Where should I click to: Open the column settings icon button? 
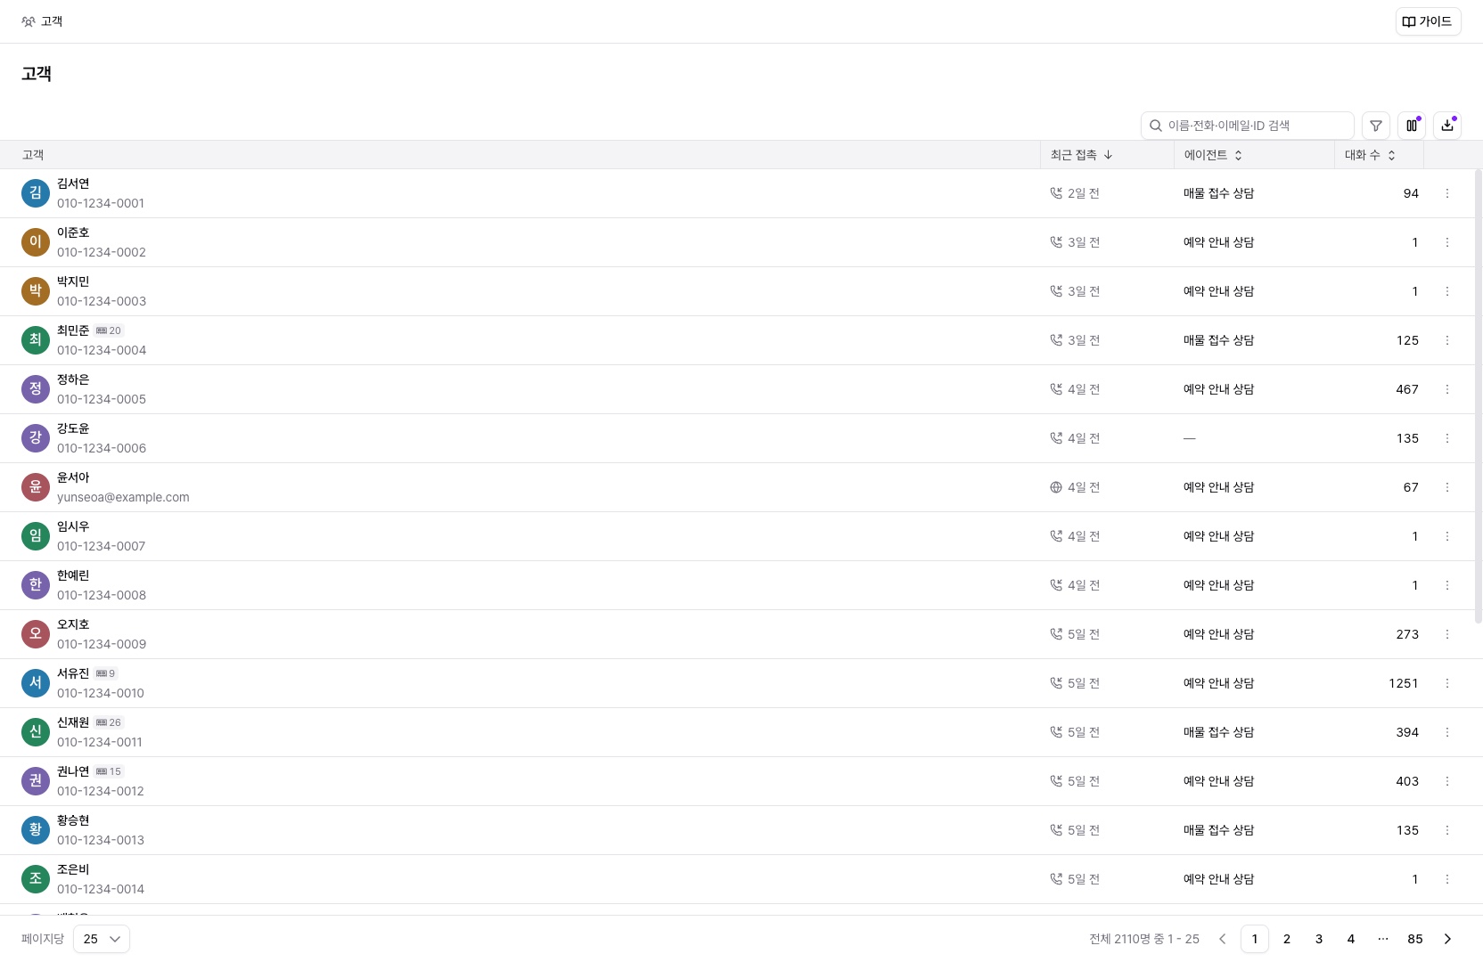1412,126
